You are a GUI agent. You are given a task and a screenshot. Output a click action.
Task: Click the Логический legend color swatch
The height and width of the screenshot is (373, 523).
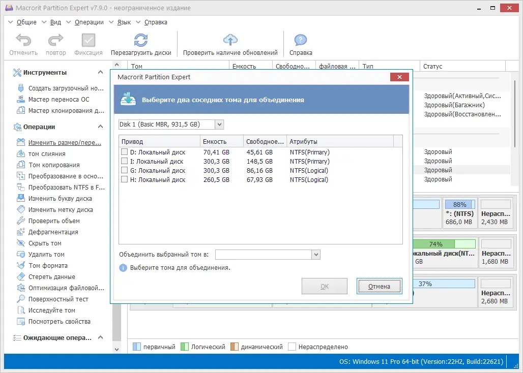pyautogui.click(x=185, y=347)
